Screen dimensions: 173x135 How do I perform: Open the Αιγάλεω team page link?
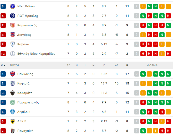[24, 112]
